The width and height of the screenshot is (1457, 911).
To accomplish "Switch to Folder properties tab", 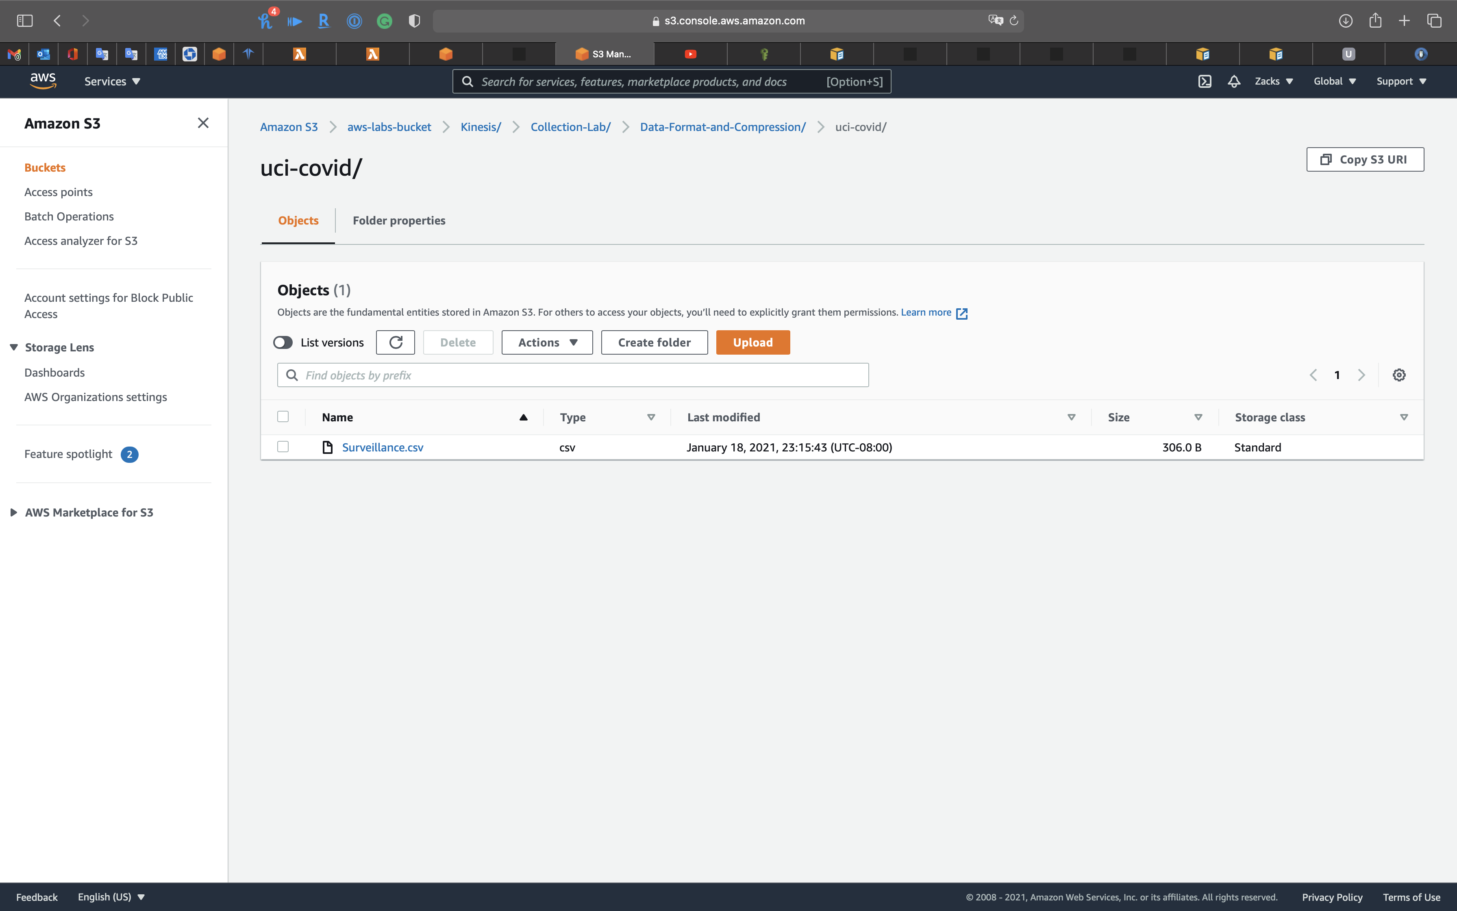I will pyautogui.click(x=398, y=220).
